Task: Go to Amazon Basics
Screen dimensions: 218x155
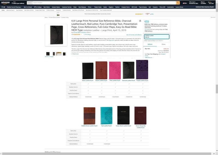Action: 56,7
